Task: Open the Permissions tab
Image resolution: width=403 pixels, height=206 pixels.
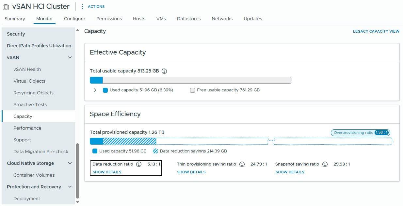Action: [109, 19]
